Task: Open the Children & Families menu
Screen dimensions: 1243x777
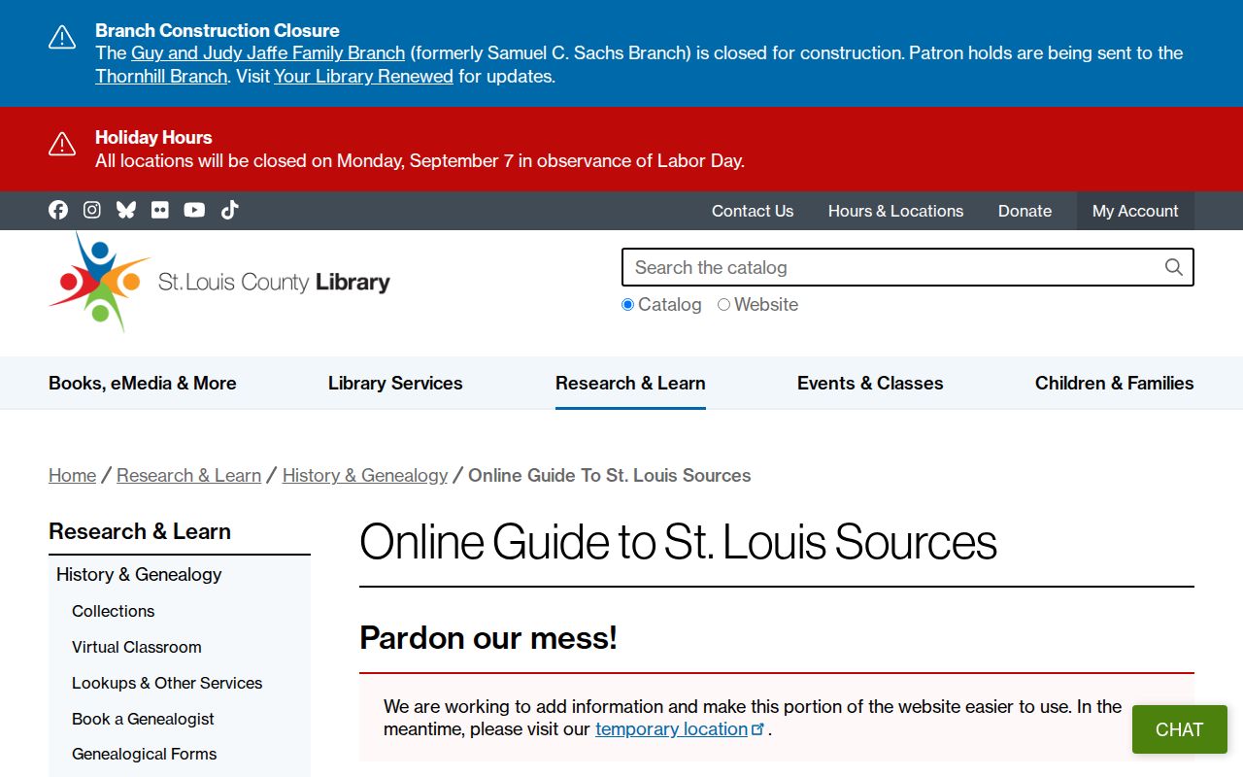Action: coord(1115,383)
